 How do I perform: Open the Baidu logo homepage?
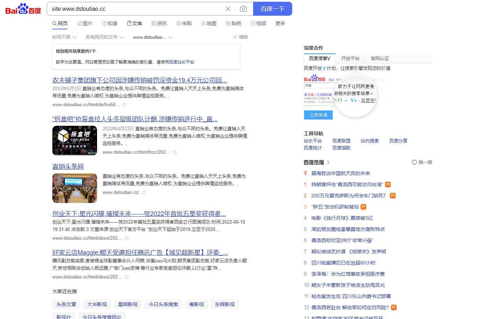tap(23, 9)
